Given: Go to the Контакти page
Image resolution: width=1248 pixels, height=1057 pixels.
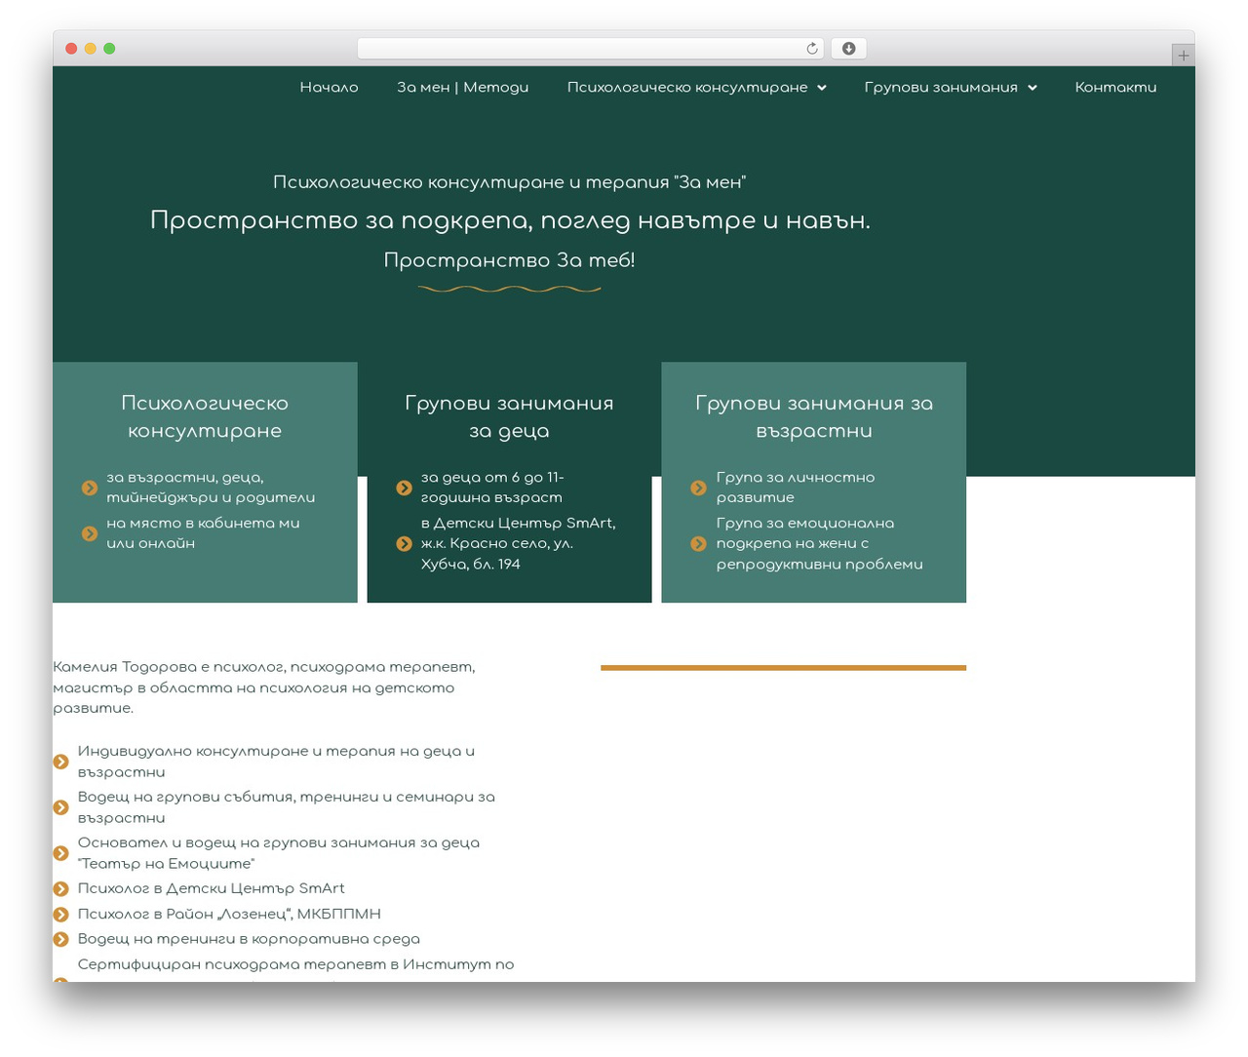Looking at the screenshot, I should click(1115, 87).
